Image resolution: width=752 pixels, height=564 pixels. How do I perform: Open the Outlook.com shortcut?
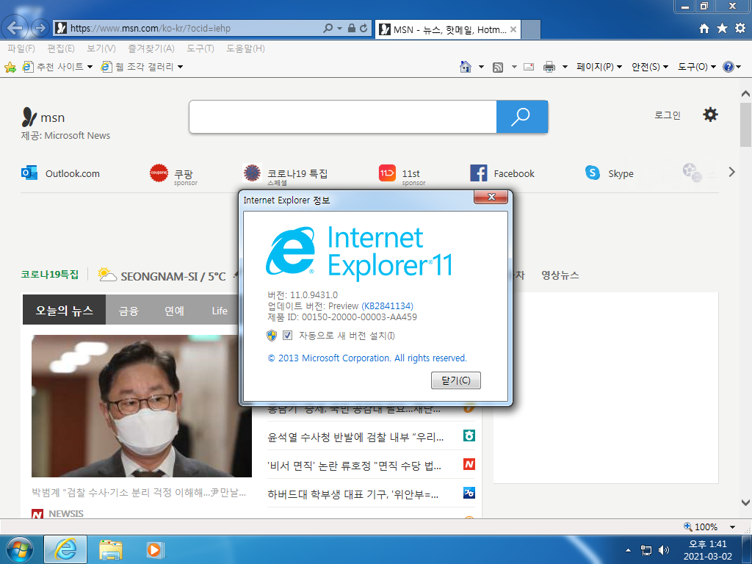pyautogui.click(x=60, y=173)
